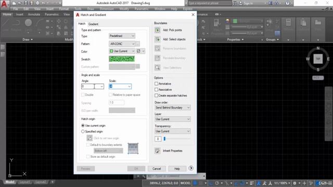The image size is (333, 187).
Task: Open the Pattern AR-CONC dropdown
Action: (x=122, y=44)
